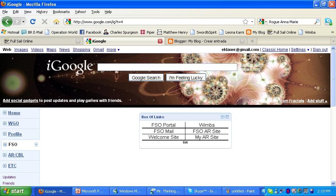Expand the ETC sidebar tab
336x196 pixels.
point(5,166)
